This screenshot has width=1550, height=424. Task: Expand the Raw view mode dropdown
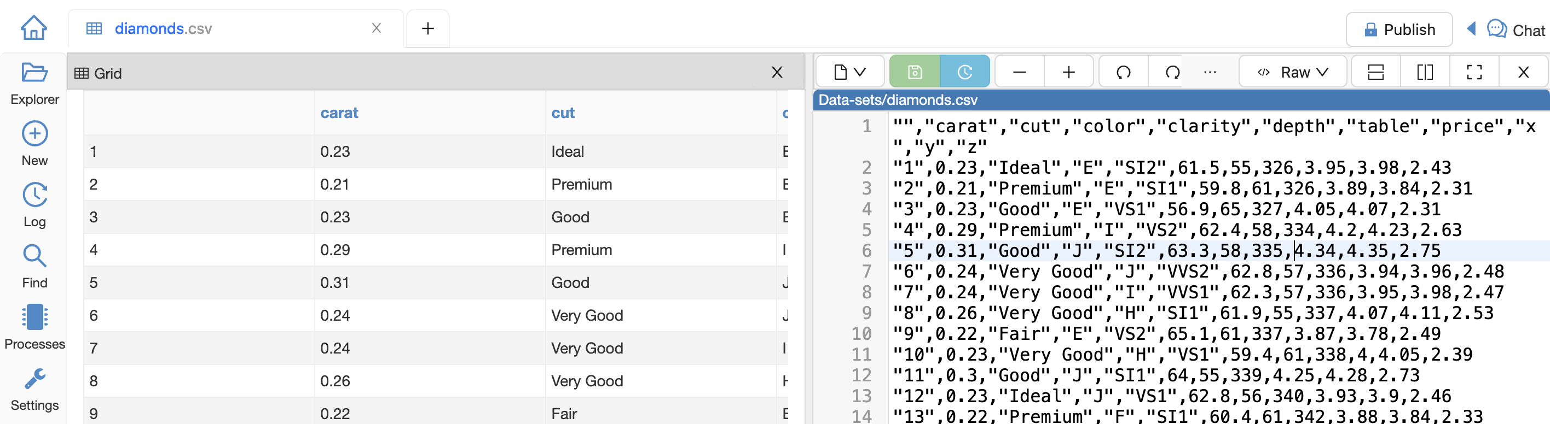click(x=1292, y=73)
